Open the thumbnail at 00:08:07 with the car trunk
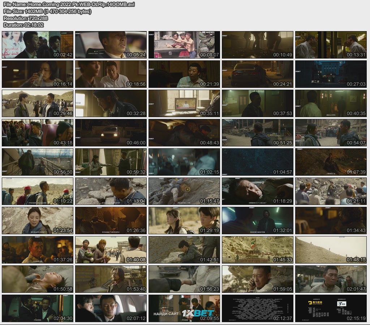 tap(184, 45)
